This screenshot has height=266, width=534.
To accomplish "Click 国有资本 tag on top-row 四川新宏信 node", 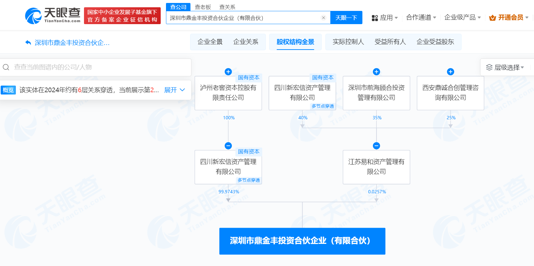I will [323, 78].
